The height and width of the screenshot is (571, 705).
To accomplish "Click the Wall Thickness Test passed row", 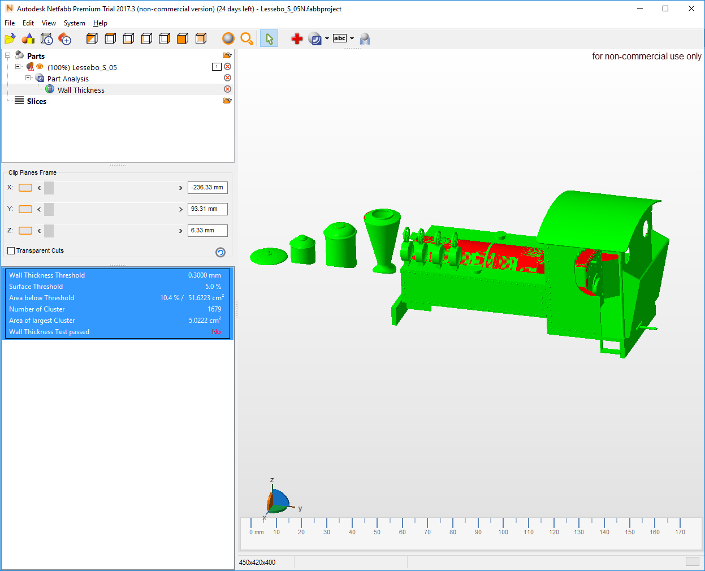I will 118,332.
